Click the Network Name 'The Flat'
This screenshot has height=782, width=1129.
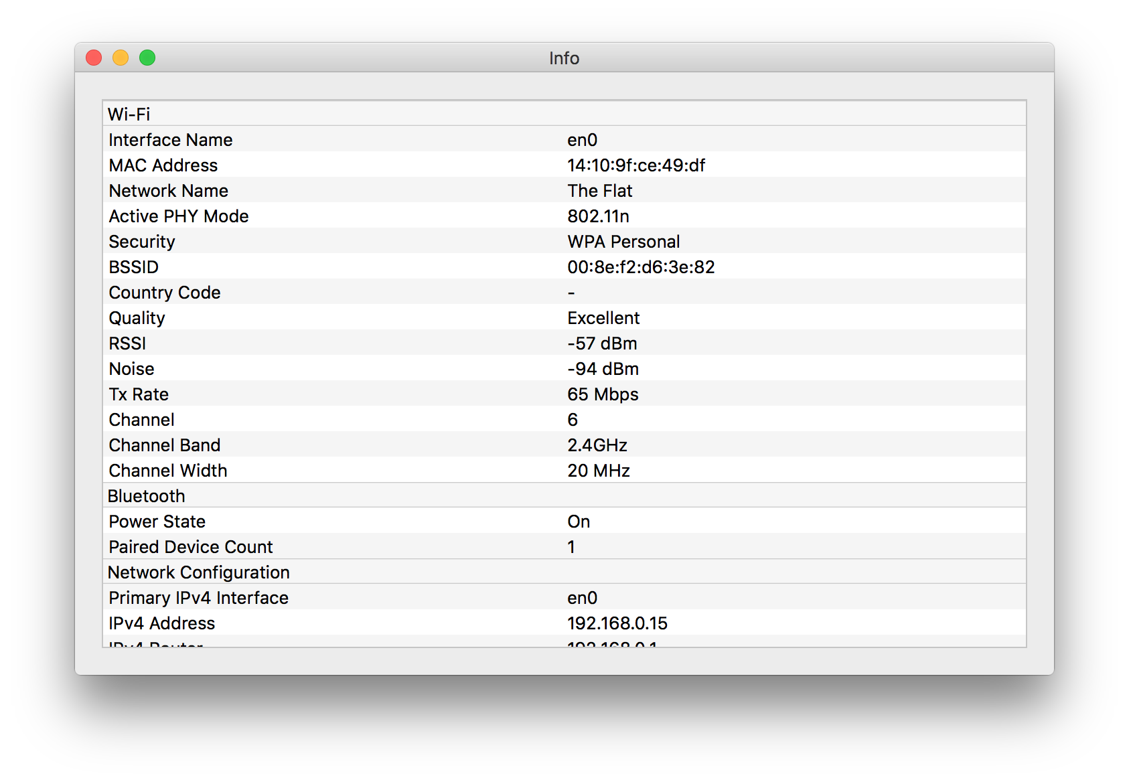pos(599,190)
